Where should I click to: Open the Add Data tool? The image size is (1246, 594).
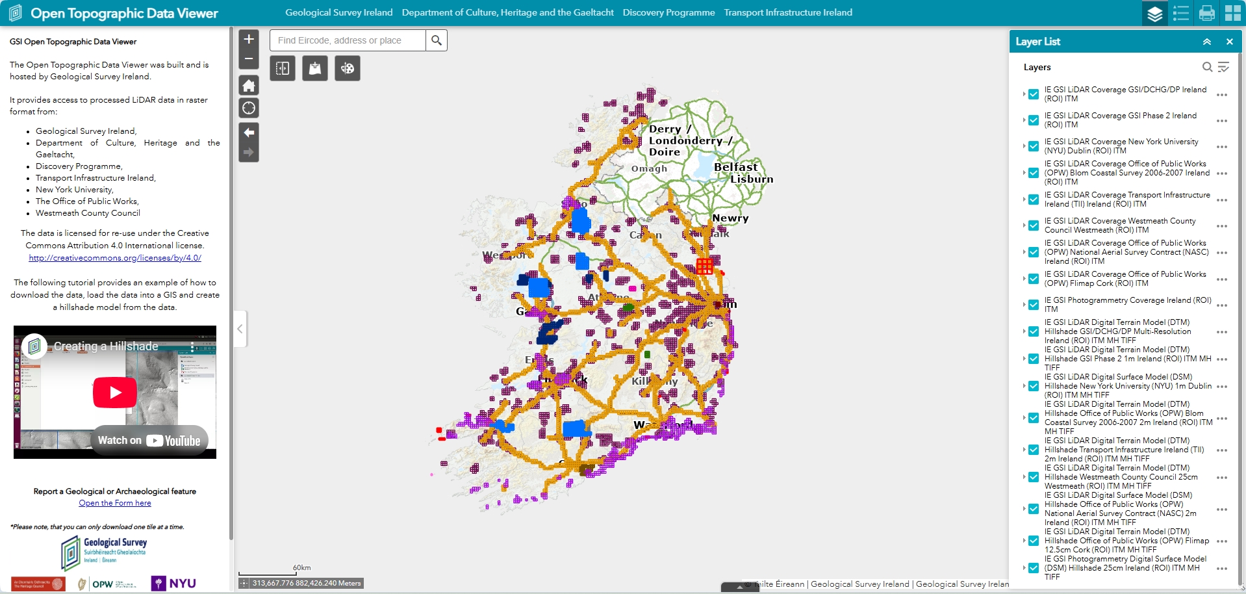coord(315,68)
